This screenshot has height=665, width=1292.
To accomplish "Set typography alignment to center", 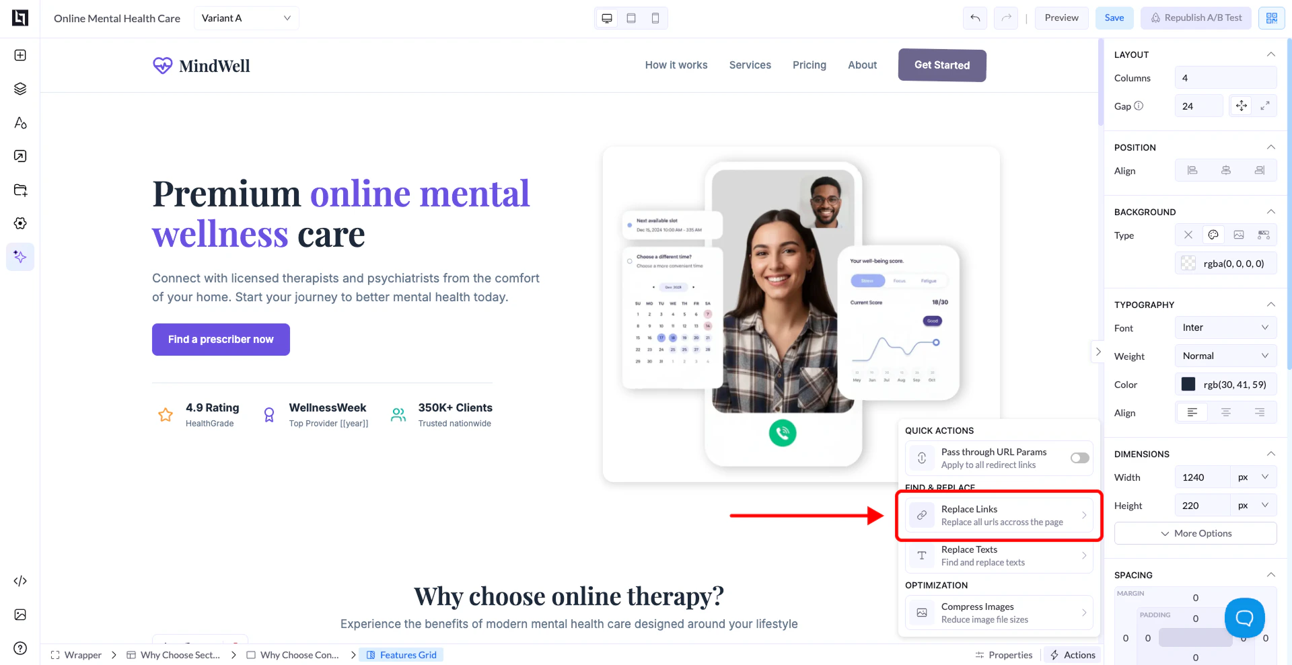I will [1226, 412].
